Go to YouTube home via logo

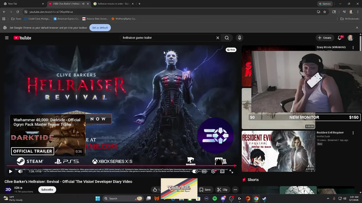[x=22, y=38]
